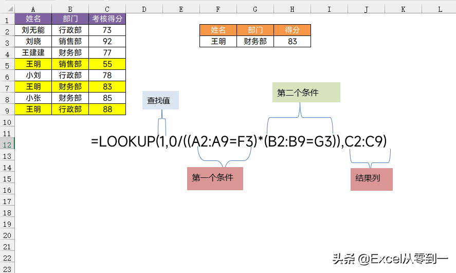Select score cell 92
This screenshot has width=456, height=273.
coord(107,41)
